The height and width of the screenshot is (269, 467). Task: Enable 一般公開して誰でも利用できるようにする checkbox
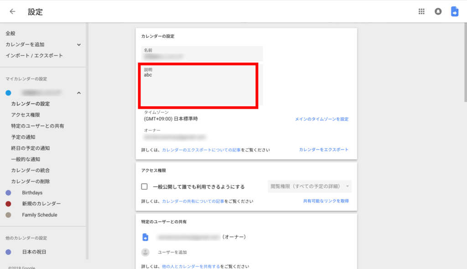click(x=145, y=186)
